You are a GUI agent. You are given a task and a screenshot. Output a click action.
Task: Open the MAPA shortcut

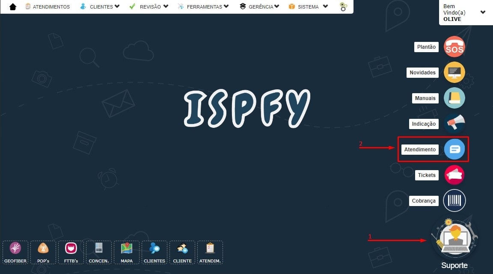click(x=127, y=252)
